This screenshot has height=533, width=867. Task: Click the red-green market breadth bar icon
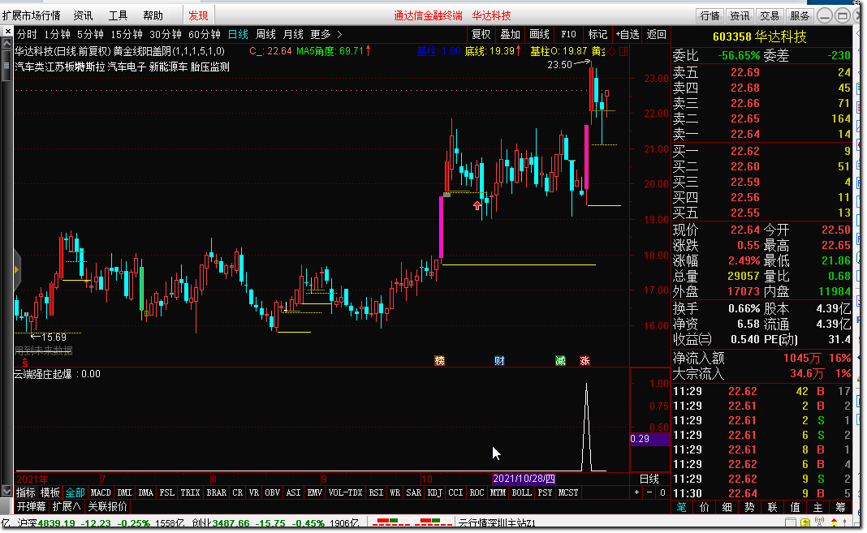[x=411, y=522]
